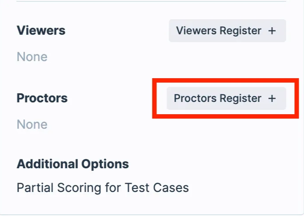Click the red highlight border around Proctors Register
The width and height of the screenshot is (304, 217).
(154, 98)
